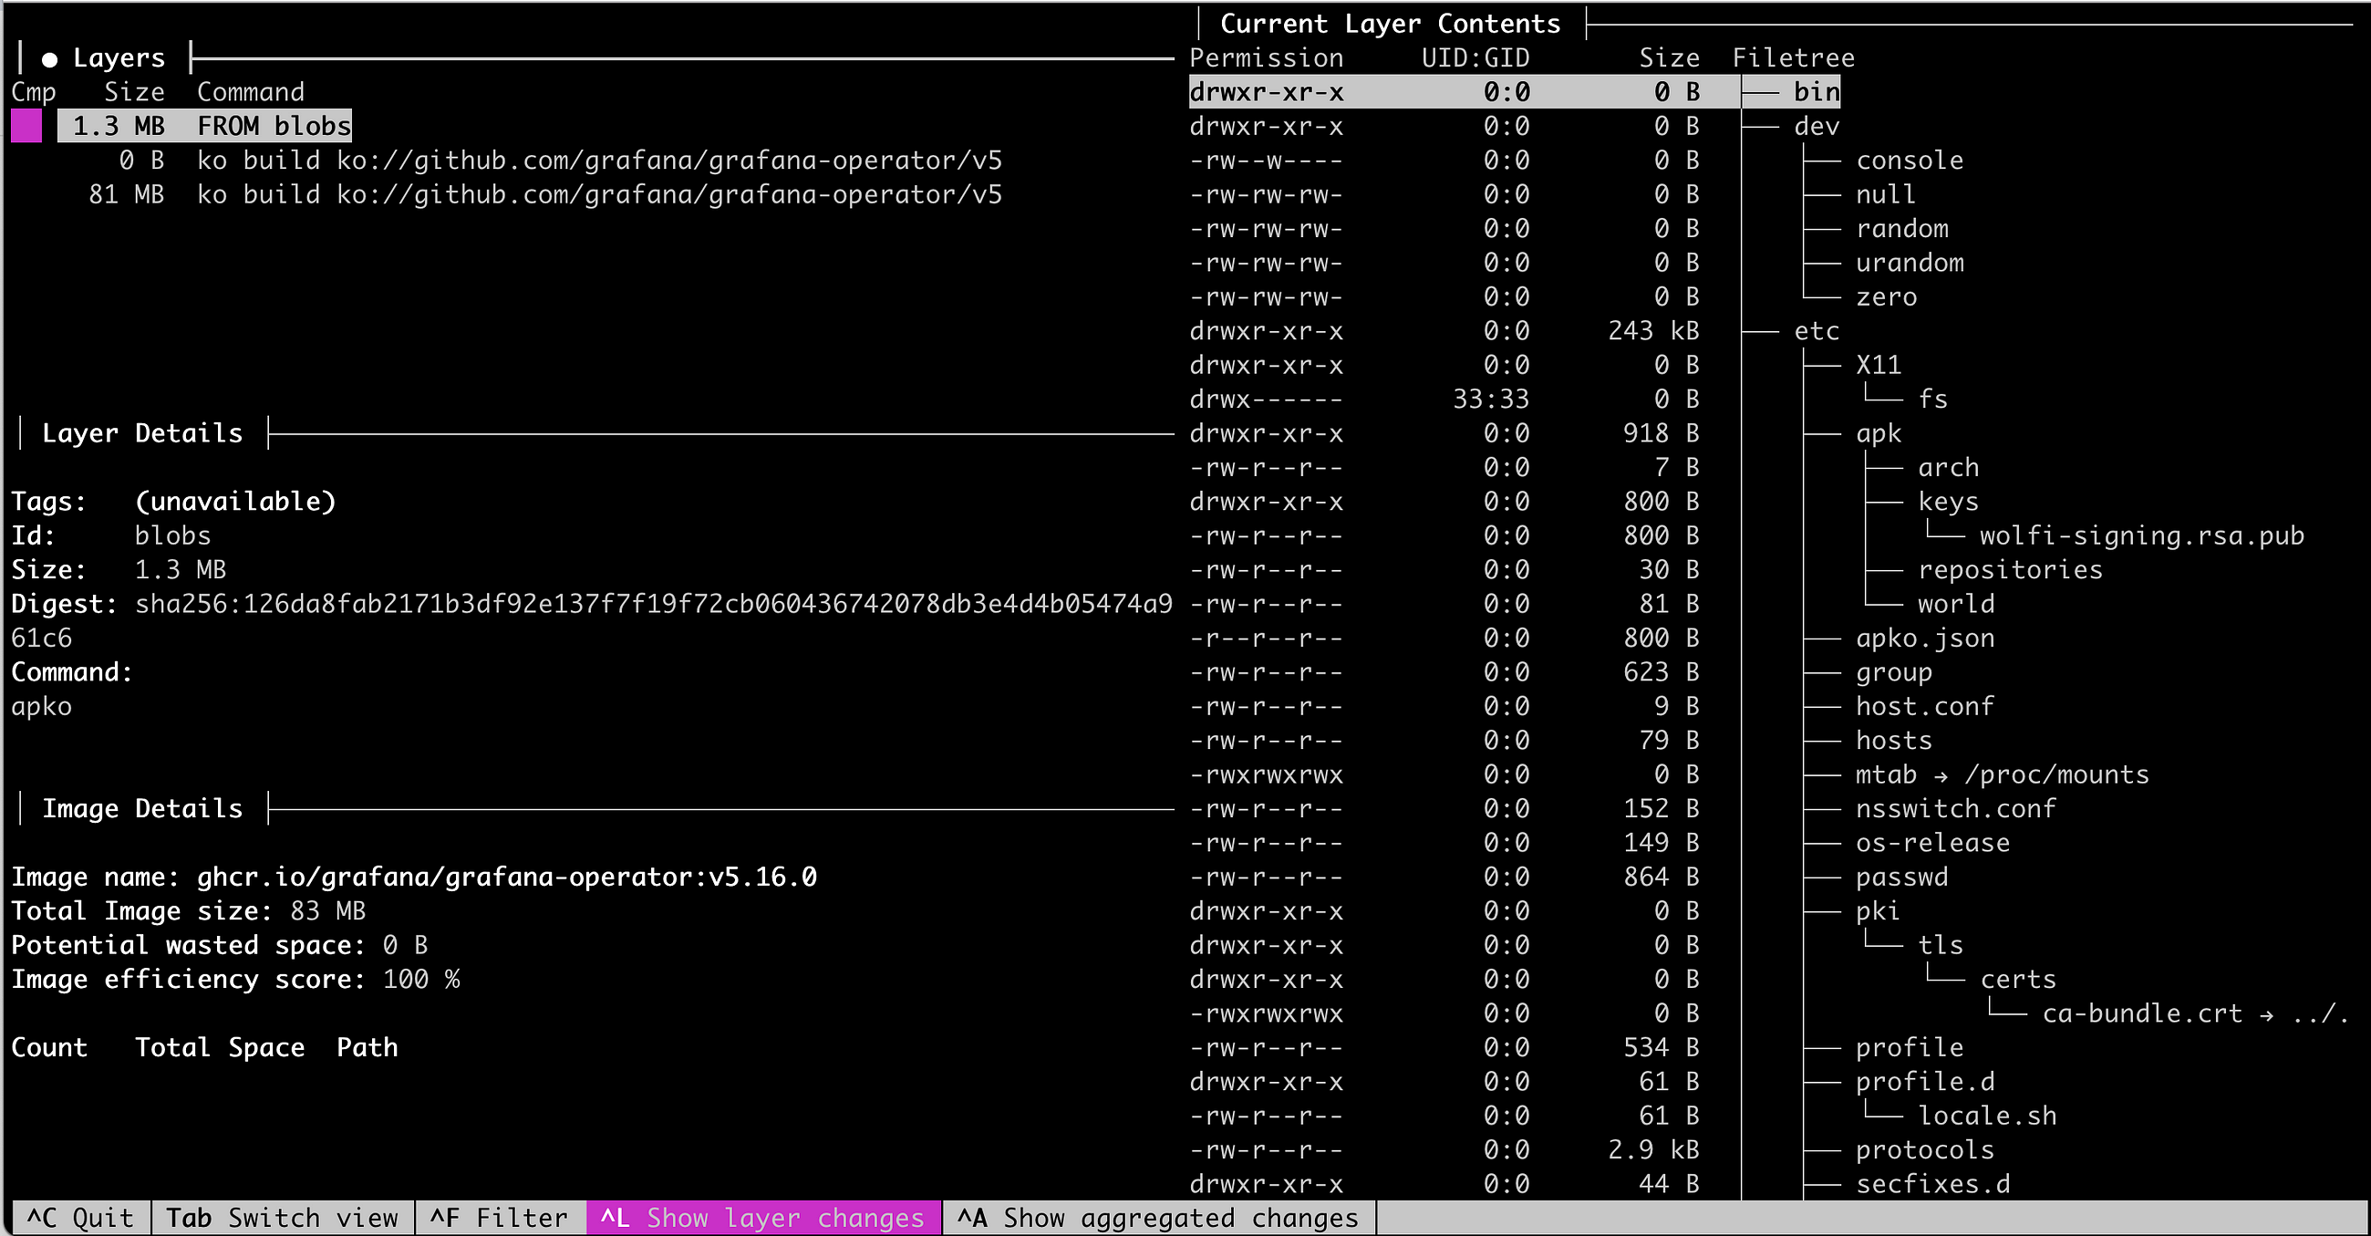Screen dimensions: 2371x1236
Task: Select the profile file in etc
Action: (1909, 1046)
